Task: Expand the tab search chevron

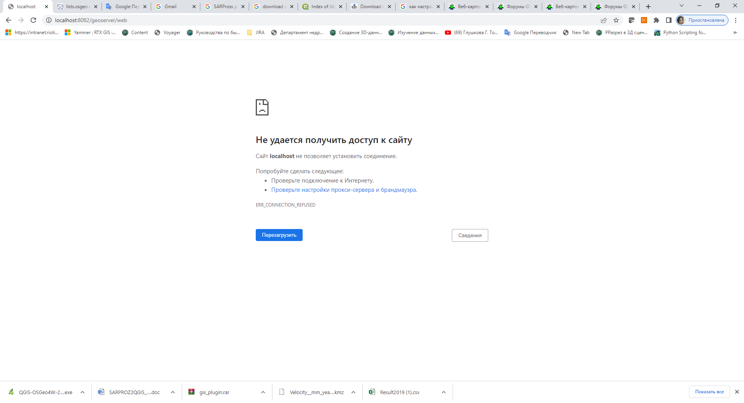Action: pos(681,6)
